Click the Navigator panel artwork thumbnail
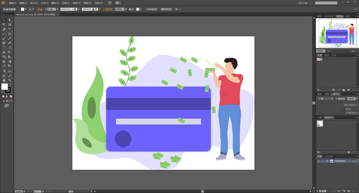 point(337,34)
